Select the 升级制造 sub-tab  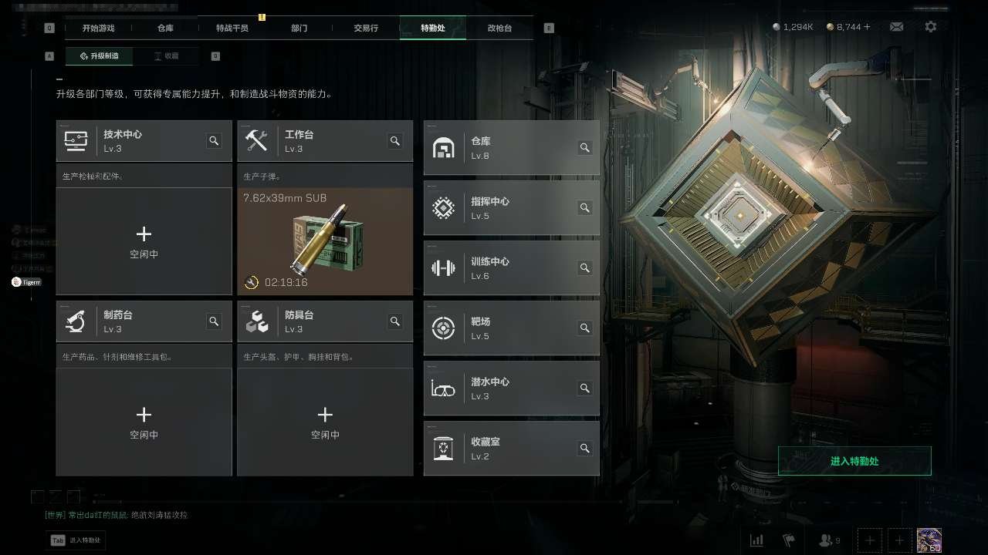[99, 56]
